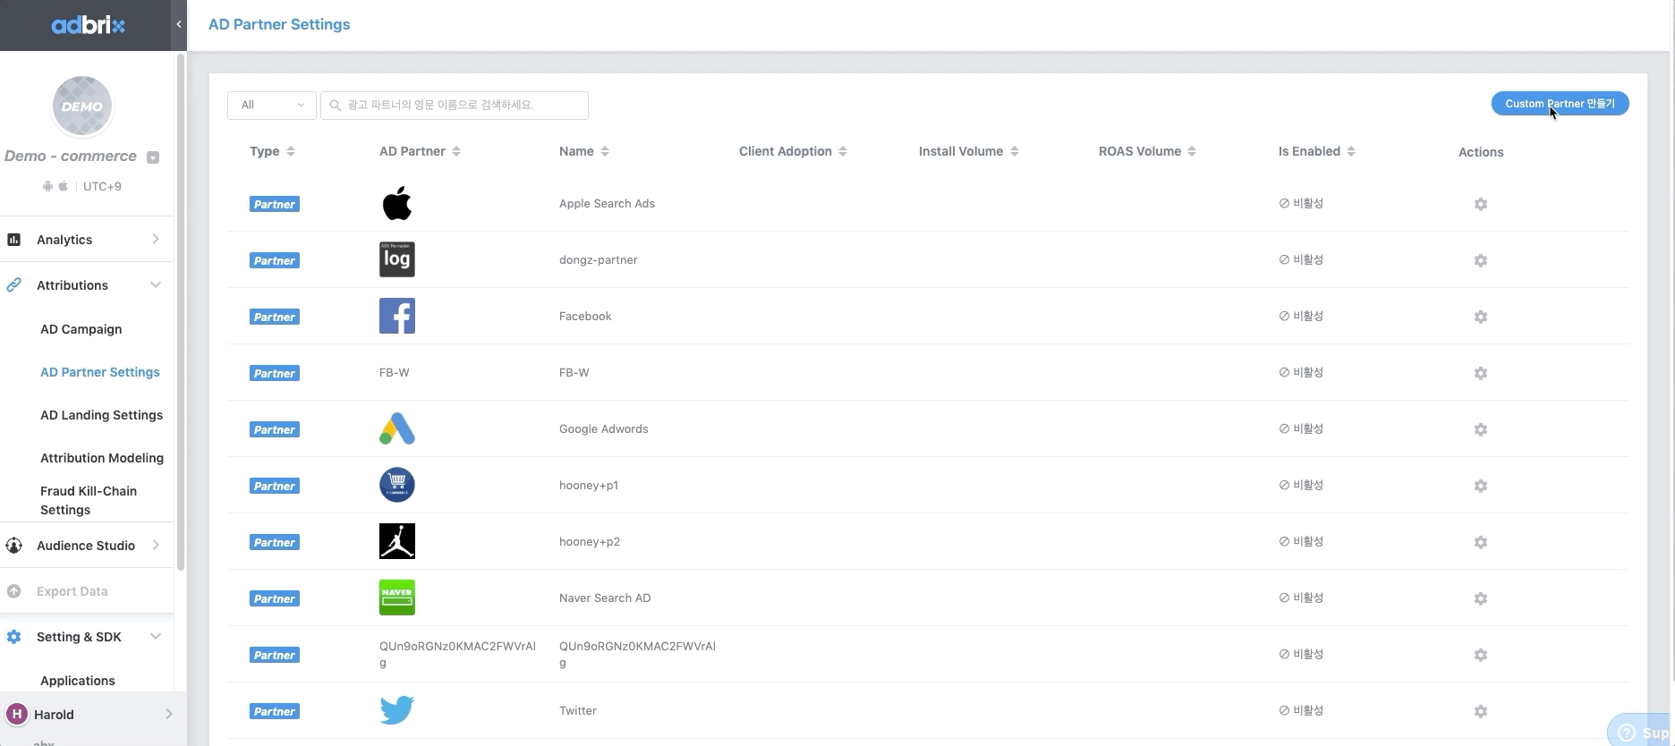Click 비활성 status in Naver Search AD row
Image resolution: width=1675 pixels, height=746 pixels.
tap(1301, 598)
